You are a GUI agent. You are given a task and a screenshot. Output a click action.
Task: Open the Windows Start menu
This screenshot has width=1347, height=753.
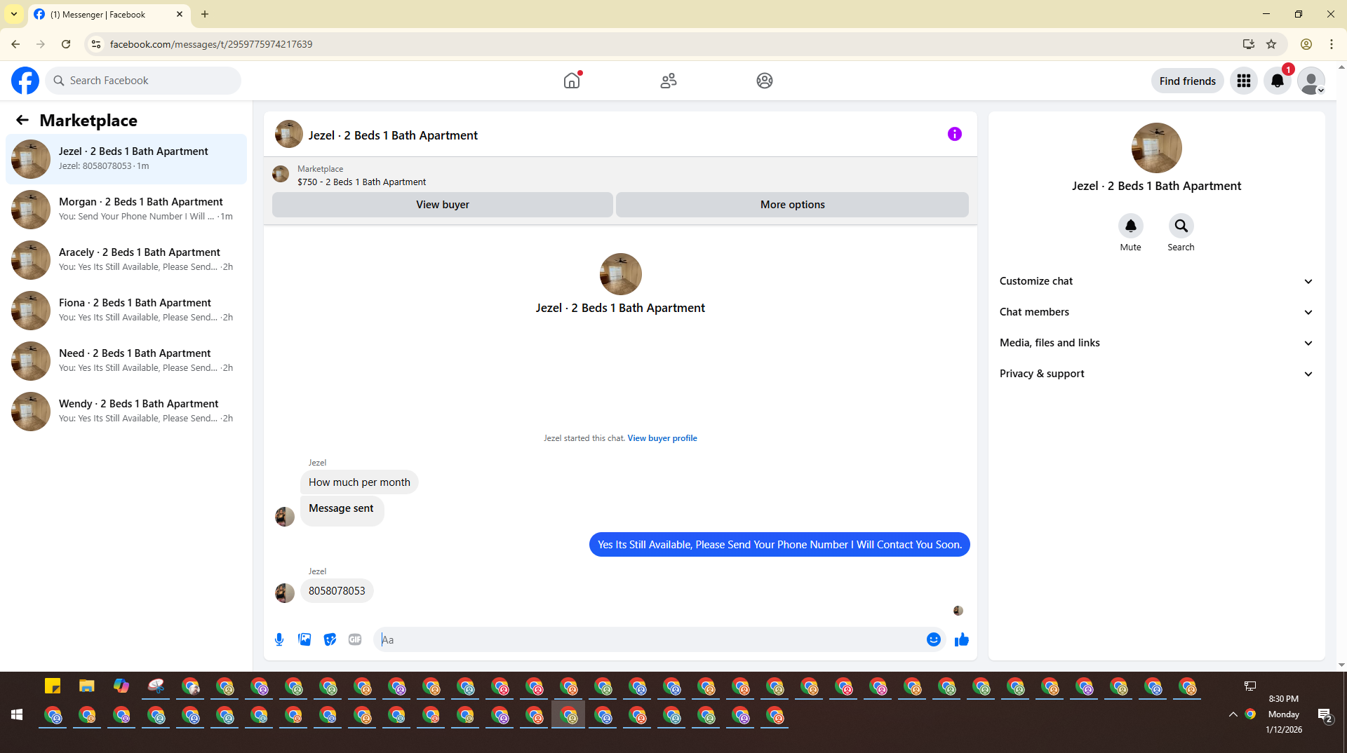(17, 714)
